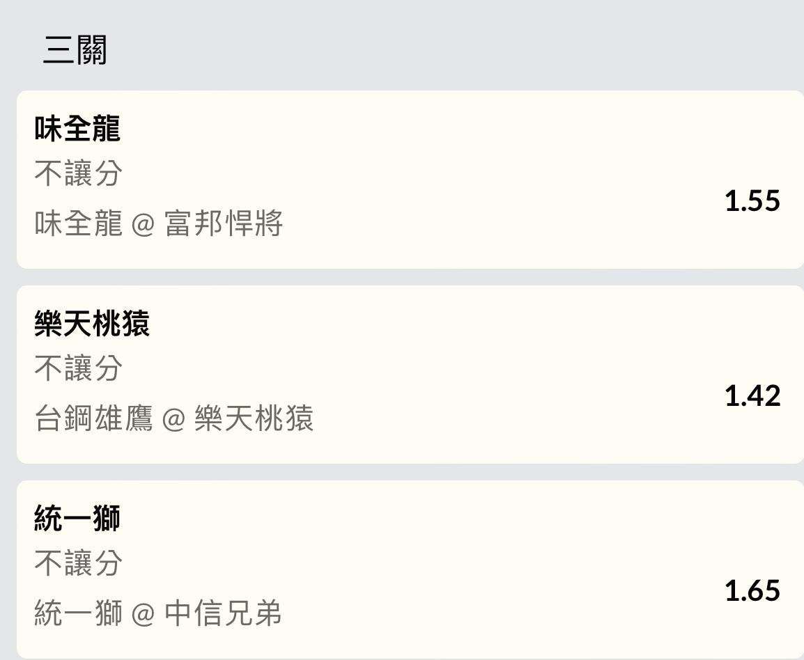
Task: Click the @ symbol after 台鋼雄鷹
Action: click(x=173, y=420)
